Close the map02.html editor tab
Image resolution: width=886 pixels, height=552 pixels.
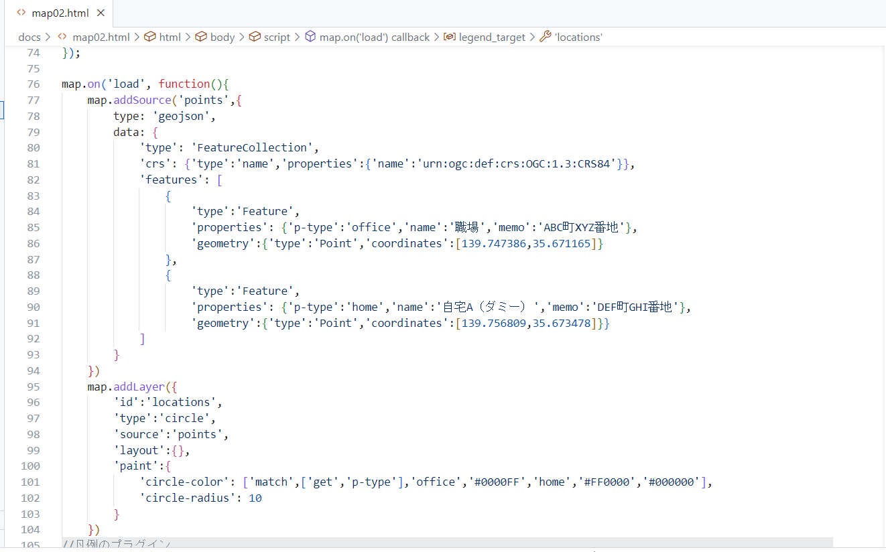[101, 13]
